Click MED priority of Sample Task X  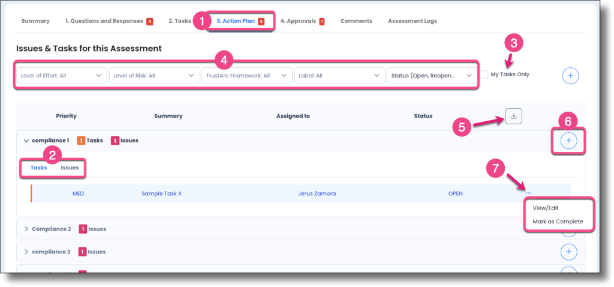78,194
